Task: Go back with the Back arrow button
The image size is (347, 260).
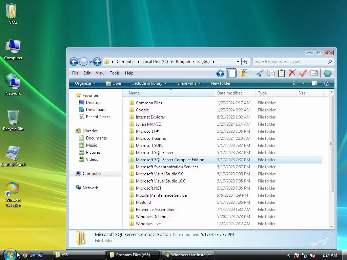Action: tap(74, 62)
